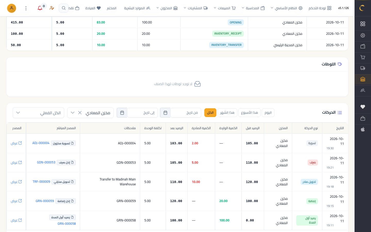Open the three-dot more options menu
Screen dimensions: 371x232
coord(26,8)
